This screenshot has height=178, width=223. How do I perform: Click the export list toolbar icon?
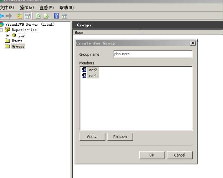click(x=46, y=16)
